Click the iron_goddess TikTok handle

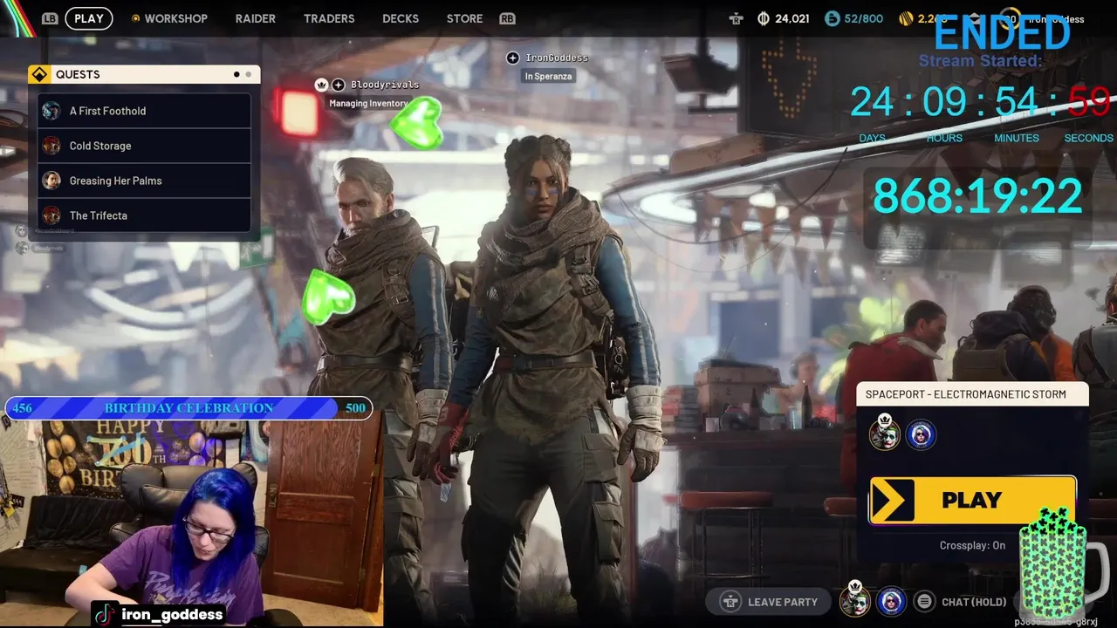[x=172, y=614]
